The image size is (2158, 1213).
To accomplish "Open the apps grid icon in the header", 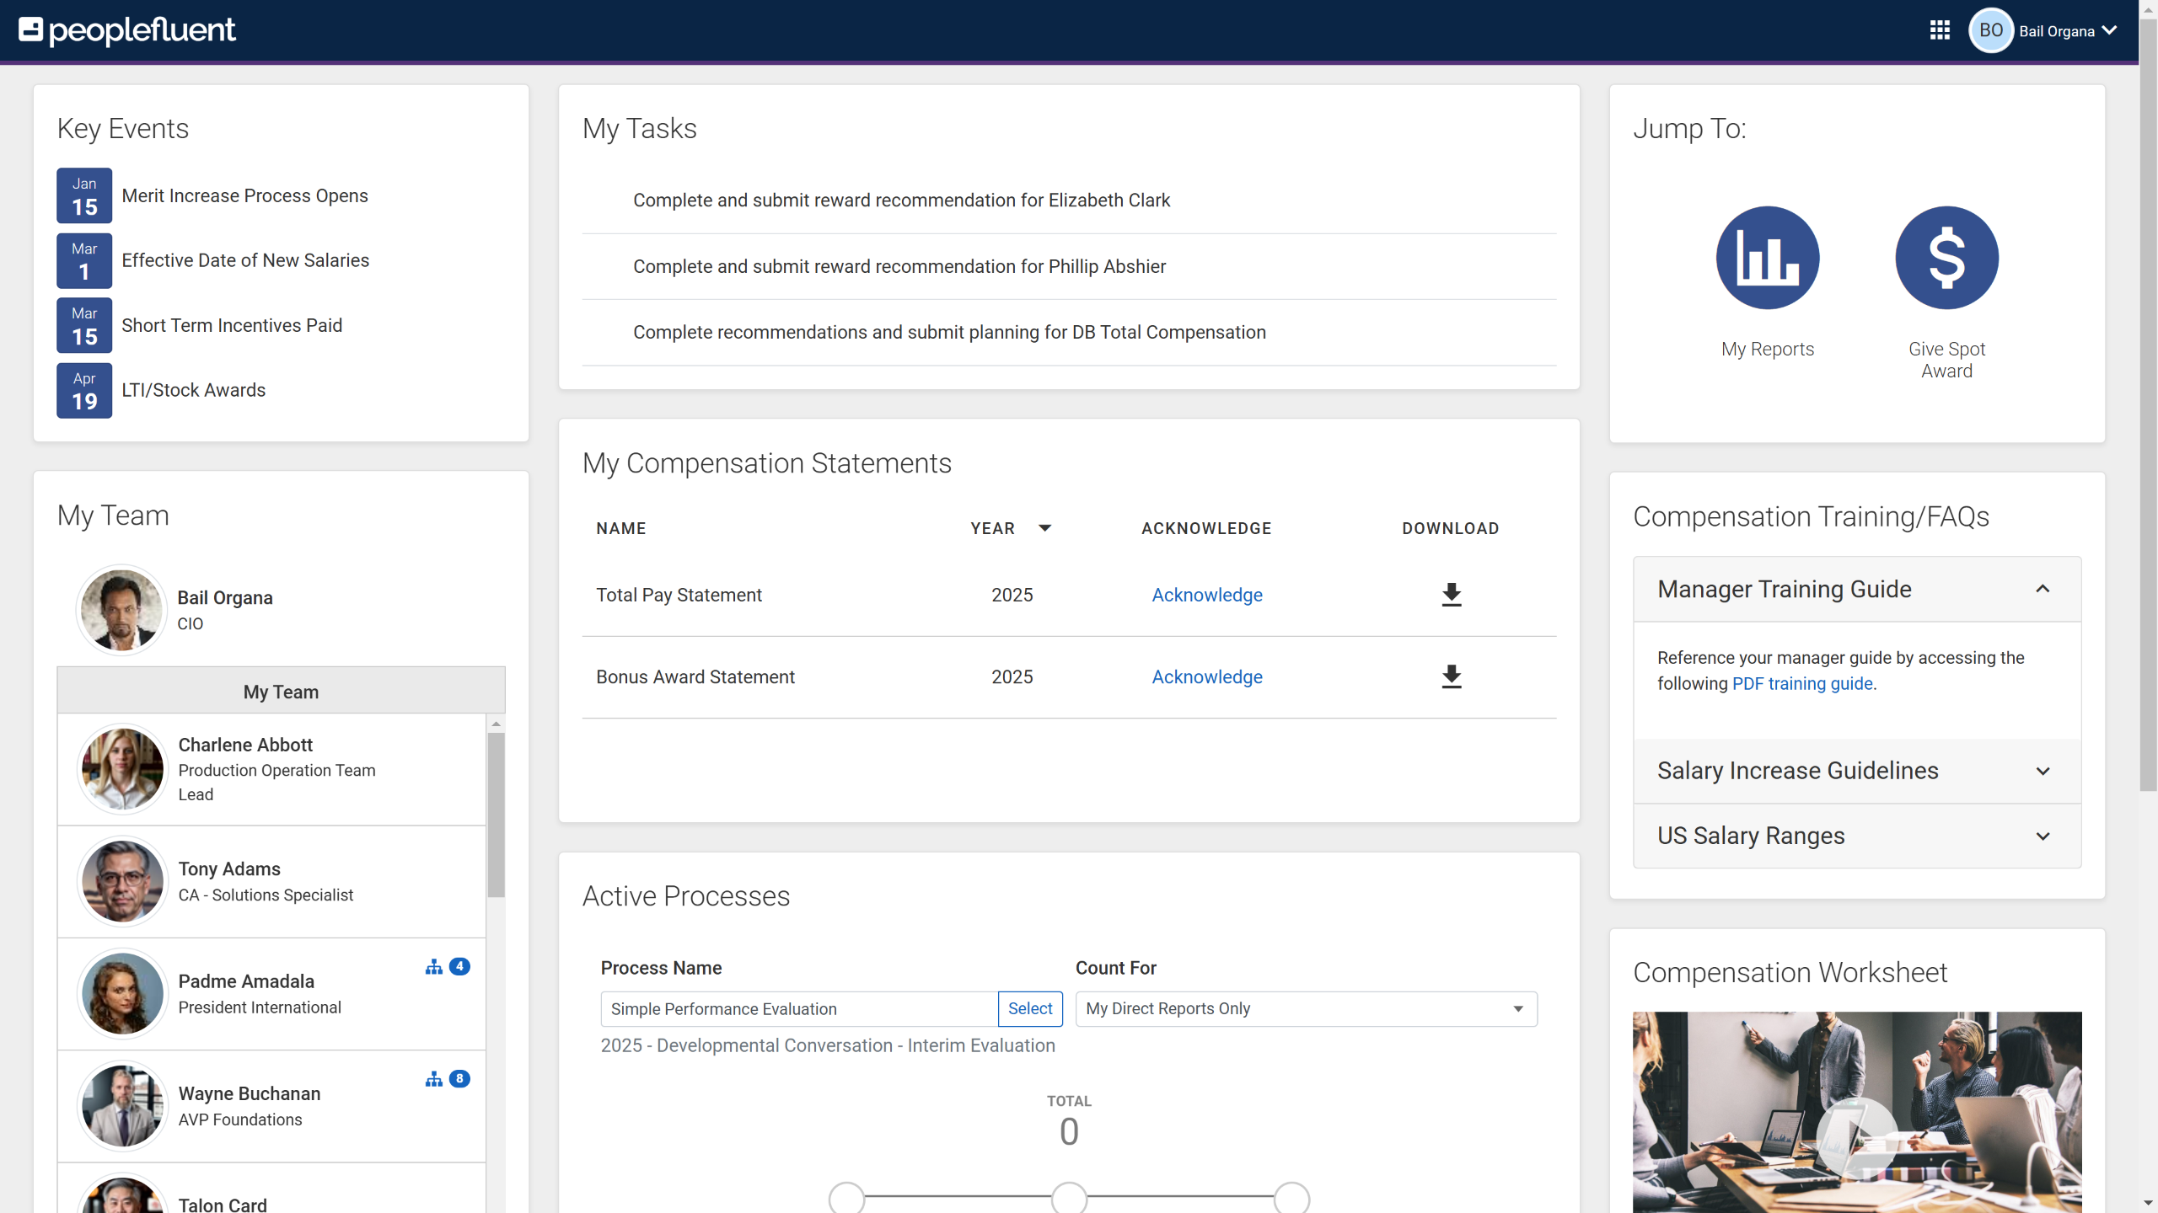I will point(1940,30).
